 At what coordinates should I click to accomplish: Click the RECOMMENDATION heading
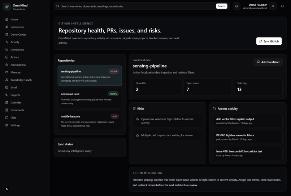click(148, 173)
